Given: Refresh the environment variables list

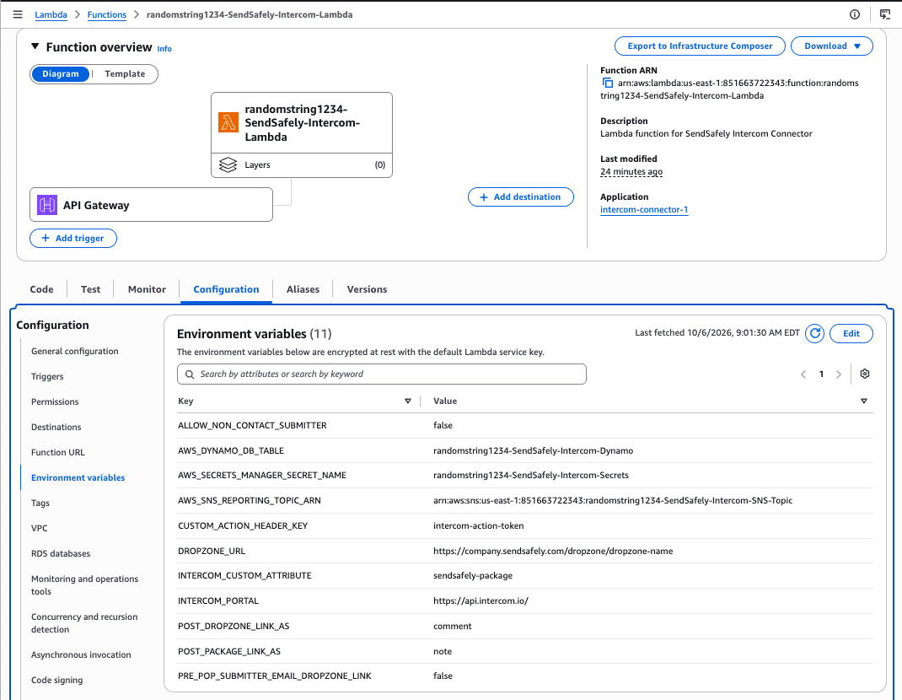Looking at the screenshot, I should [814, 333].
